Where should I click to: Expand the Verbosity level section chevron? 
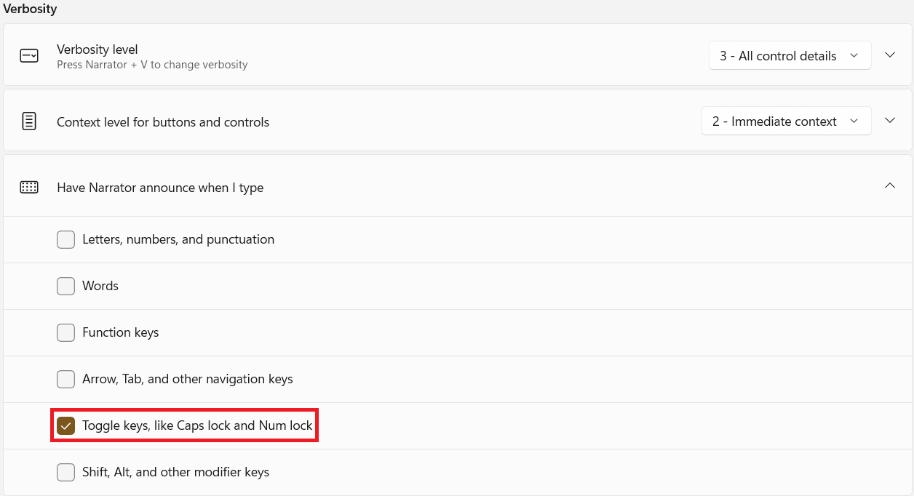click(889, 55)
